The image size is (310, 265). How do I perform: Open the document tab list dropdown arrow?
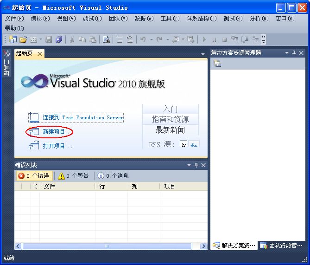click(203, 54)
